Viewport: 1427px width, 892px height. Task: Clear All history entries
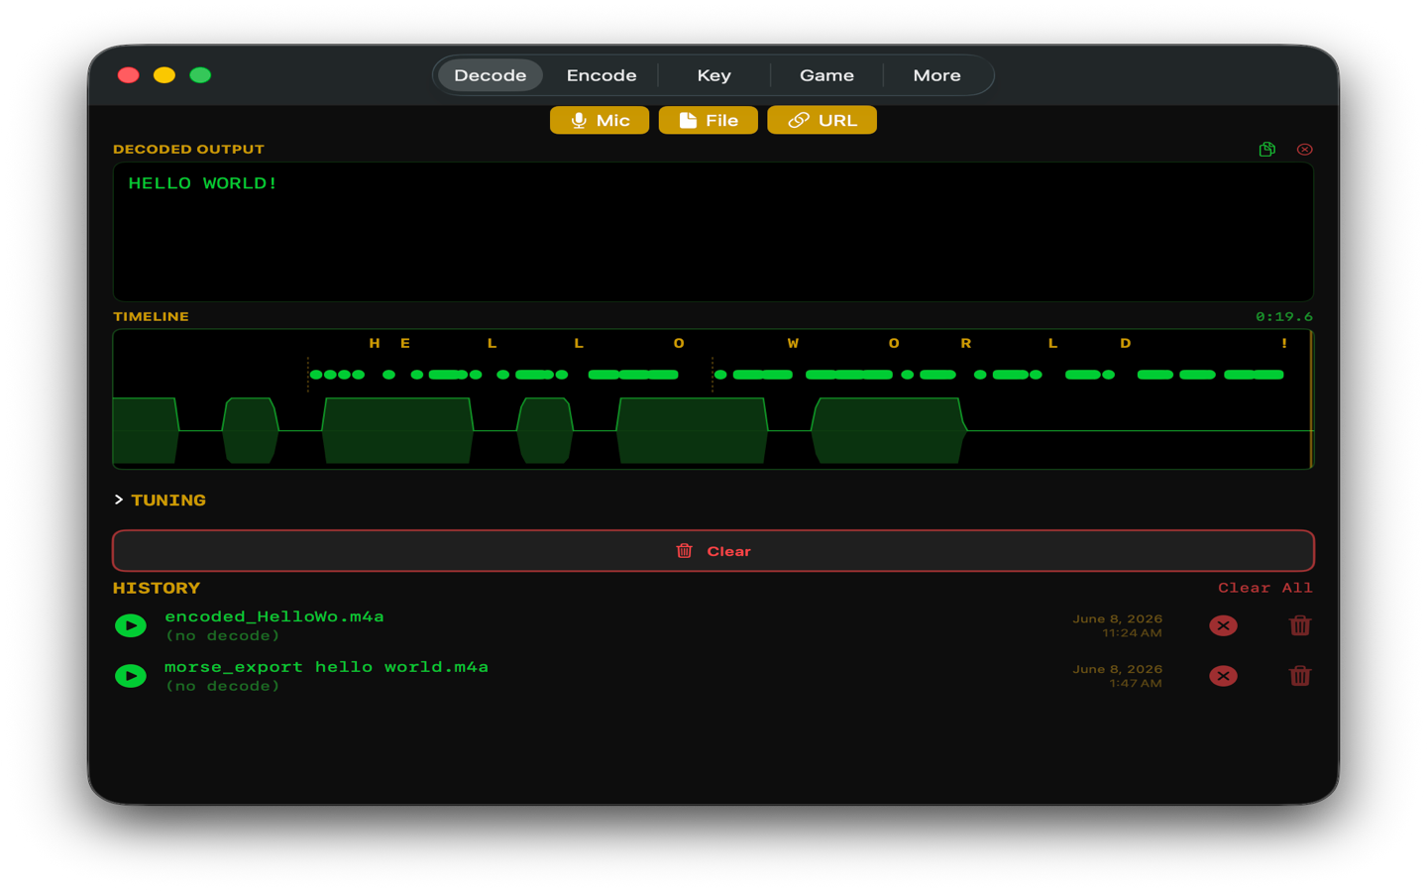[x=1265, y=588]
